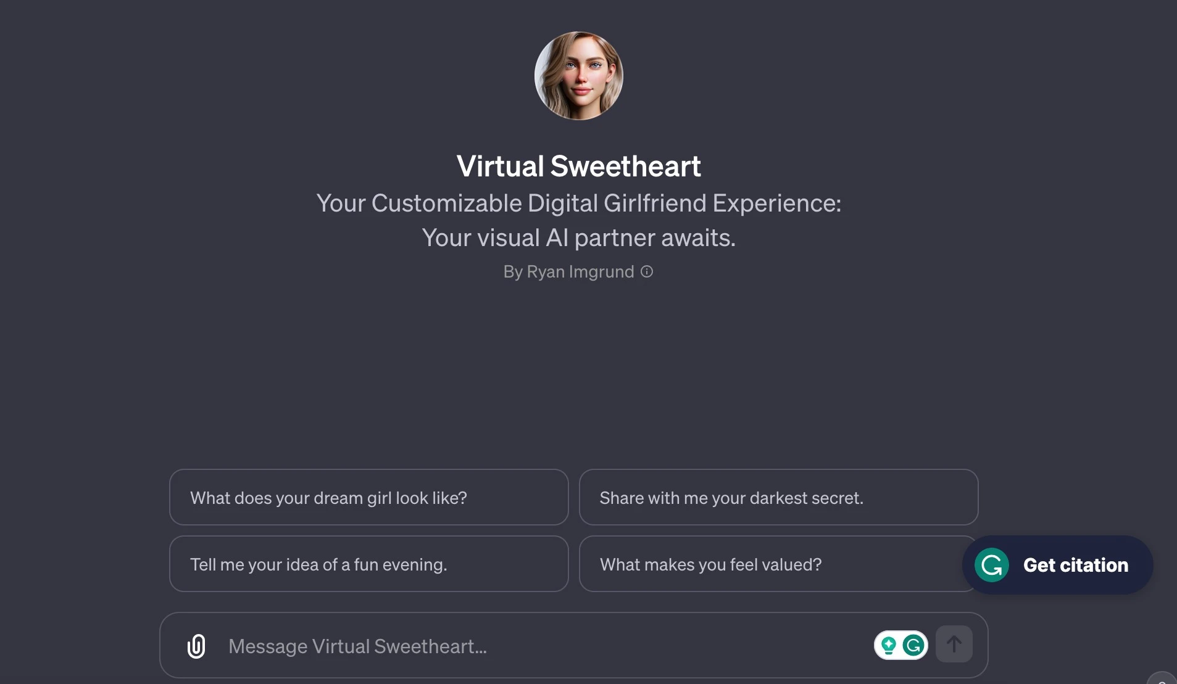Select 'What does your dream girl look like?'

pos(368,497)
